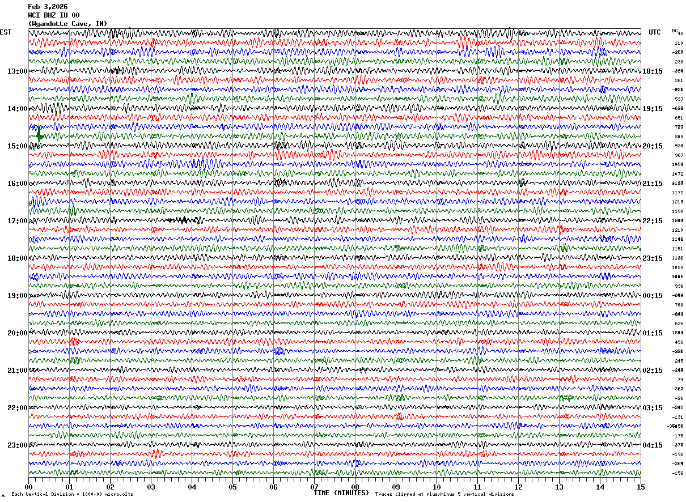Image resolution: width=686 pixels, height=502 pixels.
Task: Click the 20:15 UTC time label
Action: pyautogui.click(x=653, y=146)
